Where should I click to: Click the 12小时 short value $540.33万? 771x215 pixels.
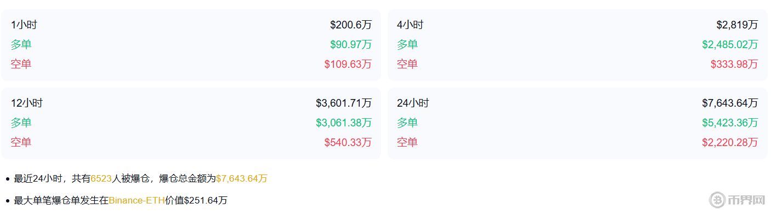point(348,142)
